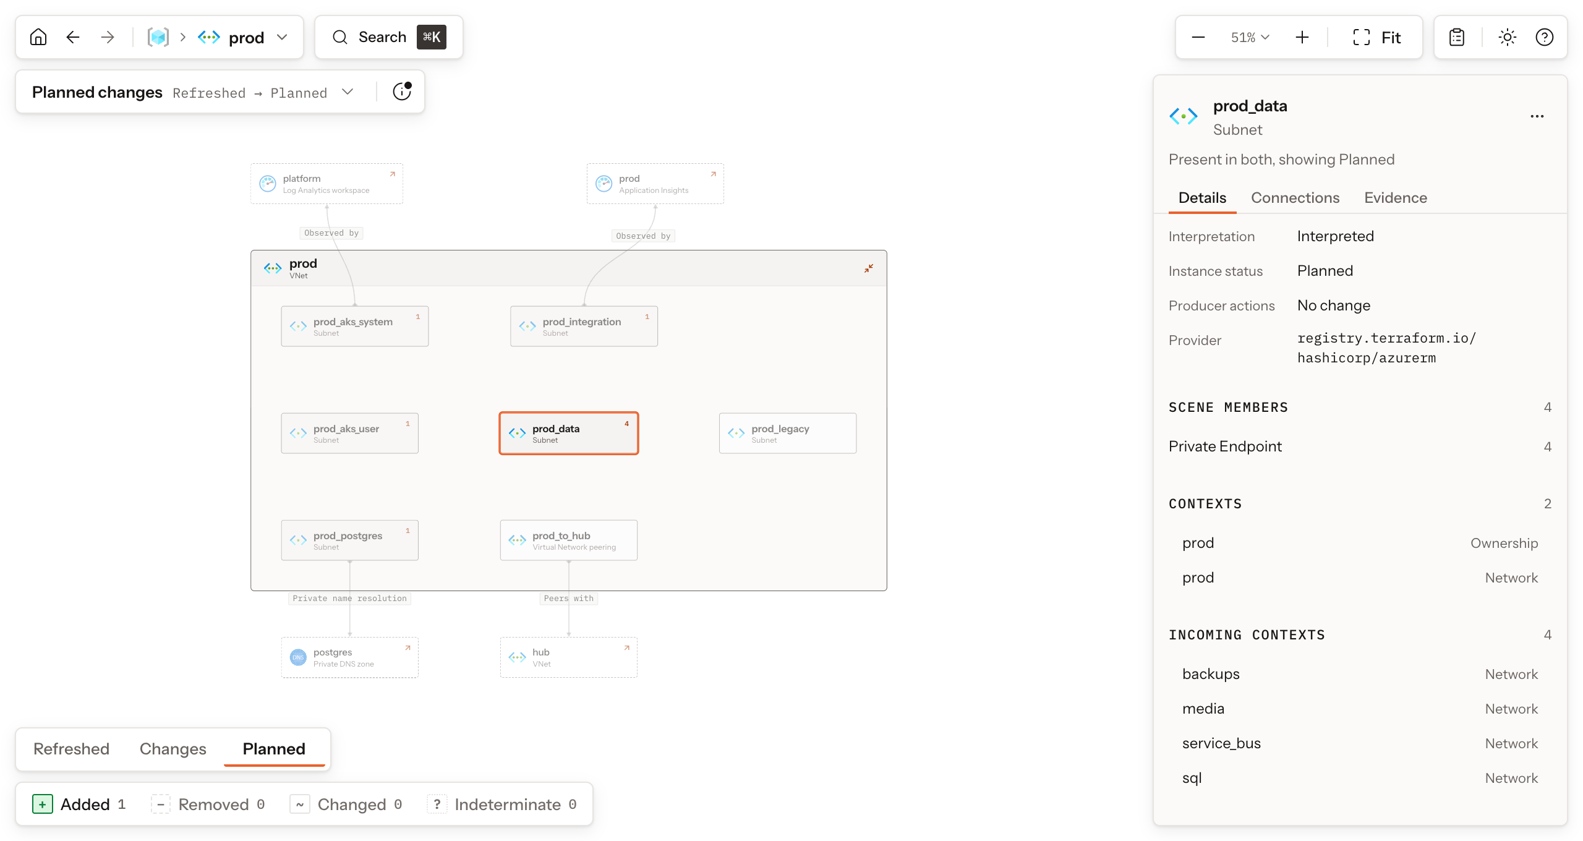The height and width of the screenshot is (841, 1583).
Task: Switch to the Refreshed view tab
Action: click(x=71, y=749)
